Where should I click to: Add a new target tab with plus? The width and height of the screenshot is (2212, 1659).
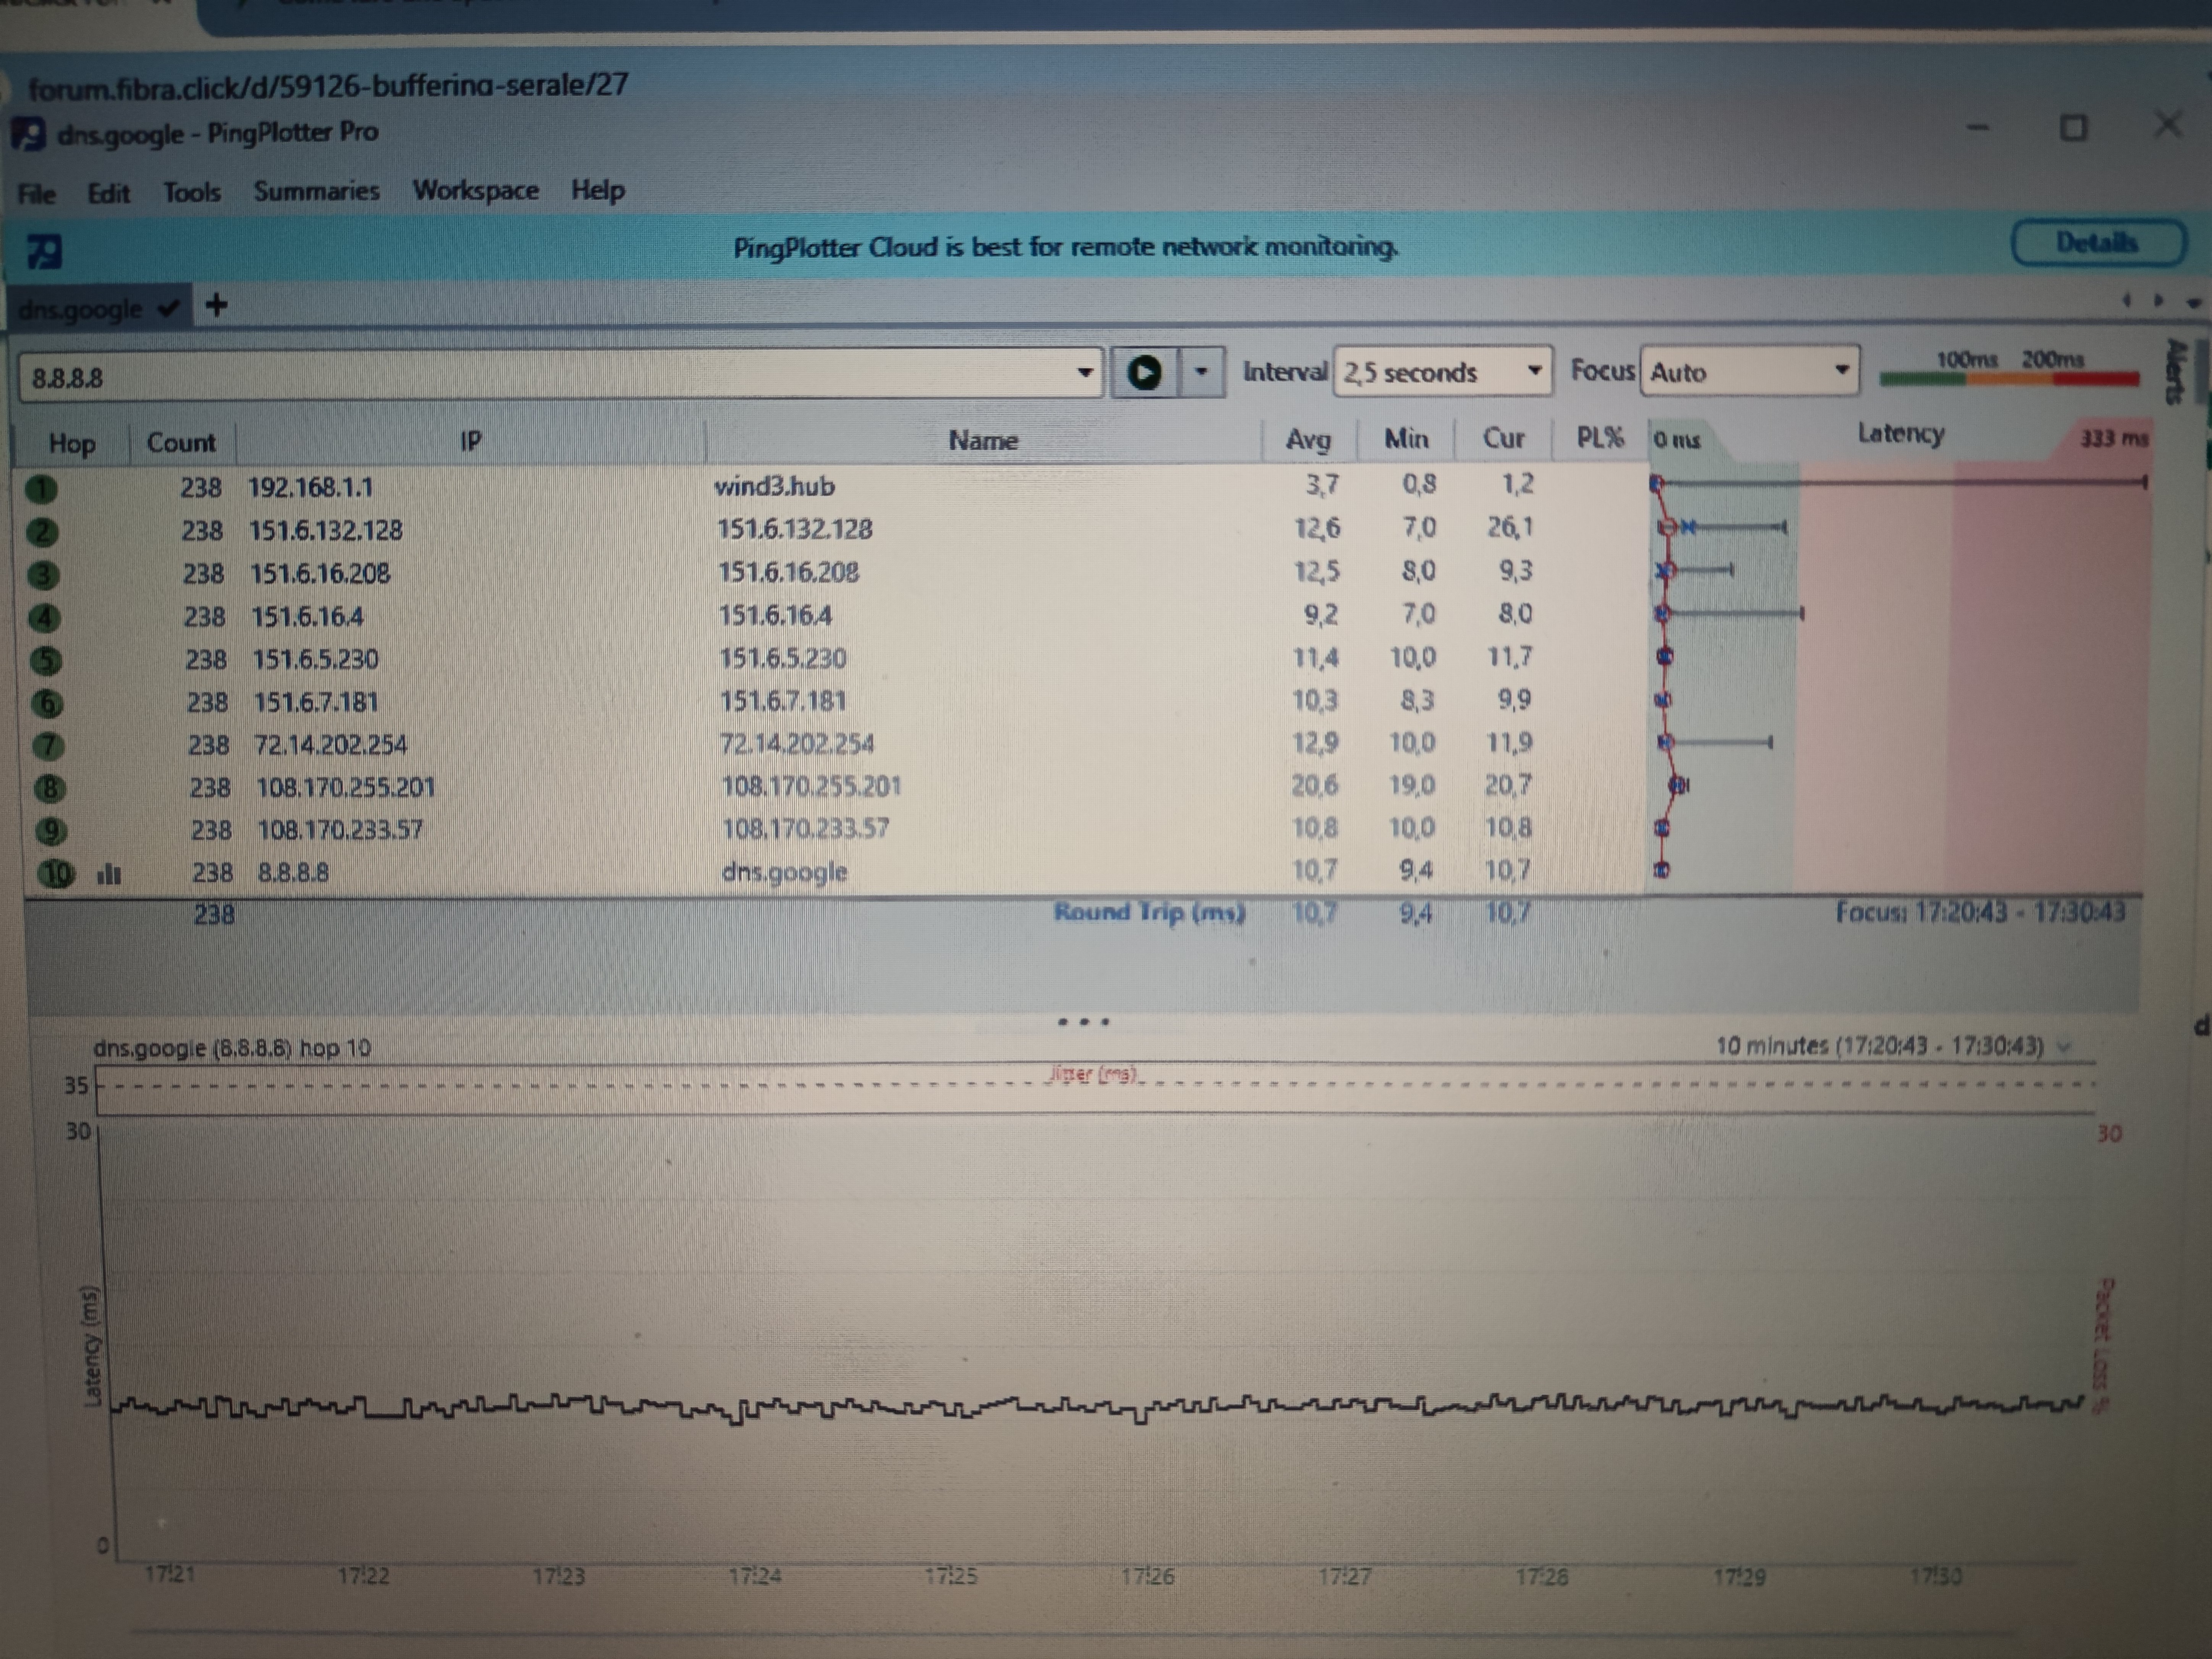pyautogui.click(x=216, y=305)
